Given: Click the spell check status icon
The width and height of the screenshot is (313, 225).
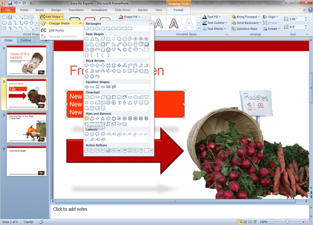Looking at the screenshot, I should pyautogui.click(x=41, y=222).
